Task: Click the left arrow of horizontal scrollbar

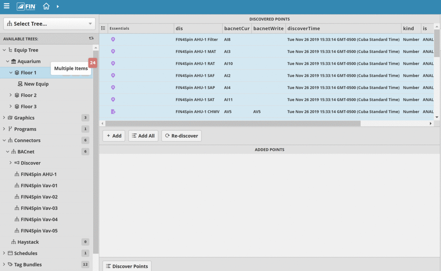Action: click(102, 124)
